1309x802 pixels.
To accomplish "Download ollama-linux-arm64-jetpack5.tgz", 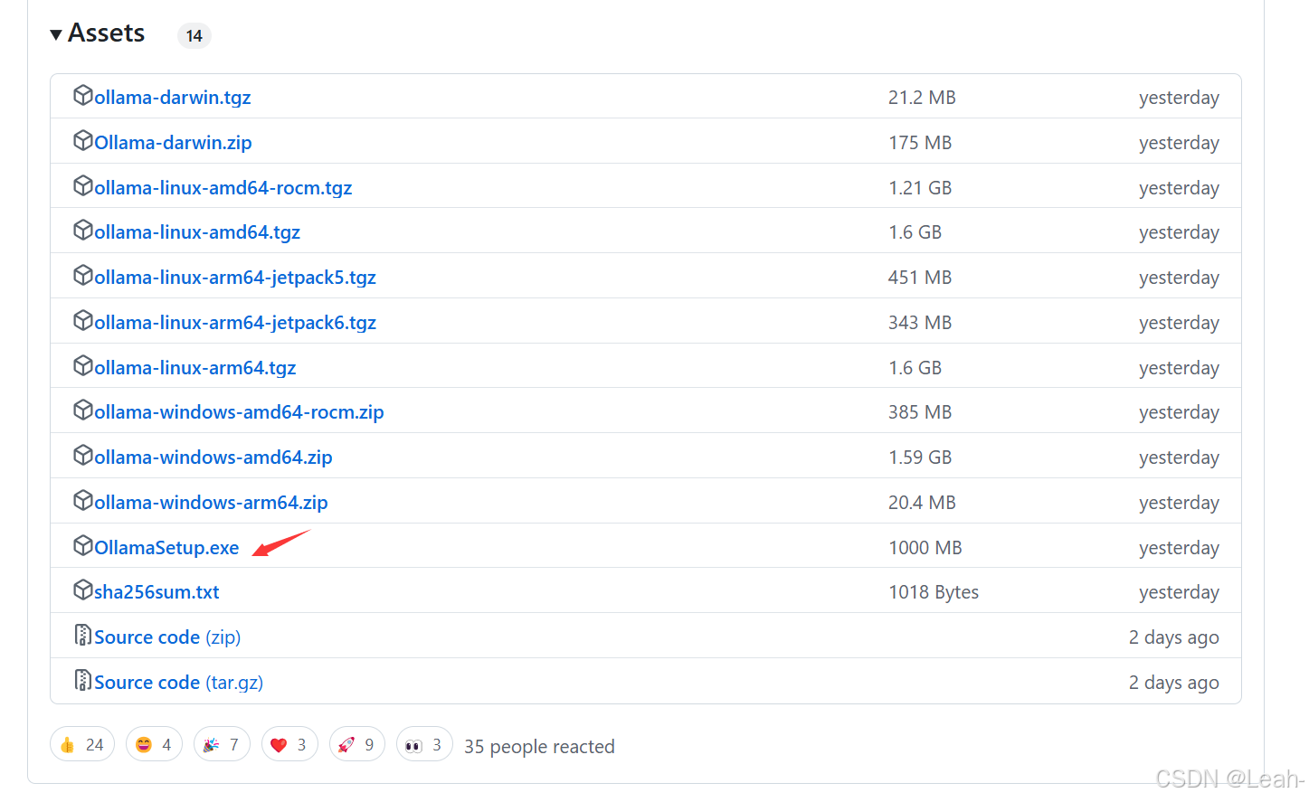I will point(235,278).
